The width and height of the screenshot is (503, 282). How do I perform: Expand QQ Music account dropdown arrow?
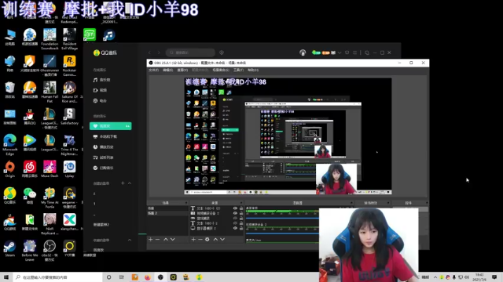pyautogui.click(x=340, y=52)
